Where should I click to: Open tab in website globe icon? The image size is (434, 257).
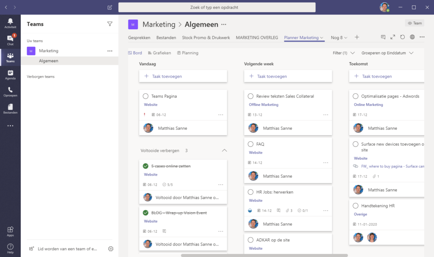pos(412,37)
